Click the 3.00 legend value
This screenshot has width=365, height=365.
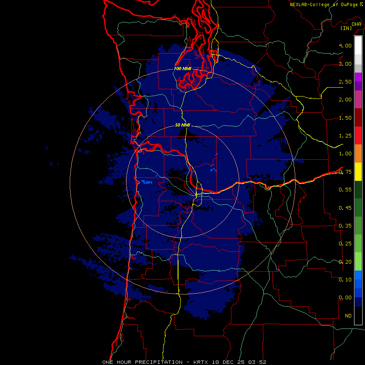[x=345, y=64]
